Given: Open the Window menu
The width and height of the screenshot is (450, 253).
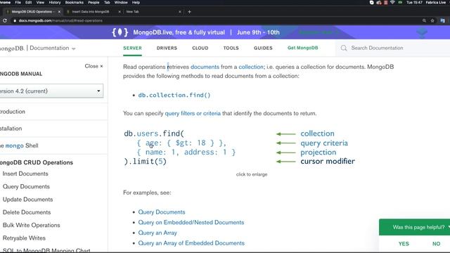Looking at the screenshot, I should [x=121, y=2].
